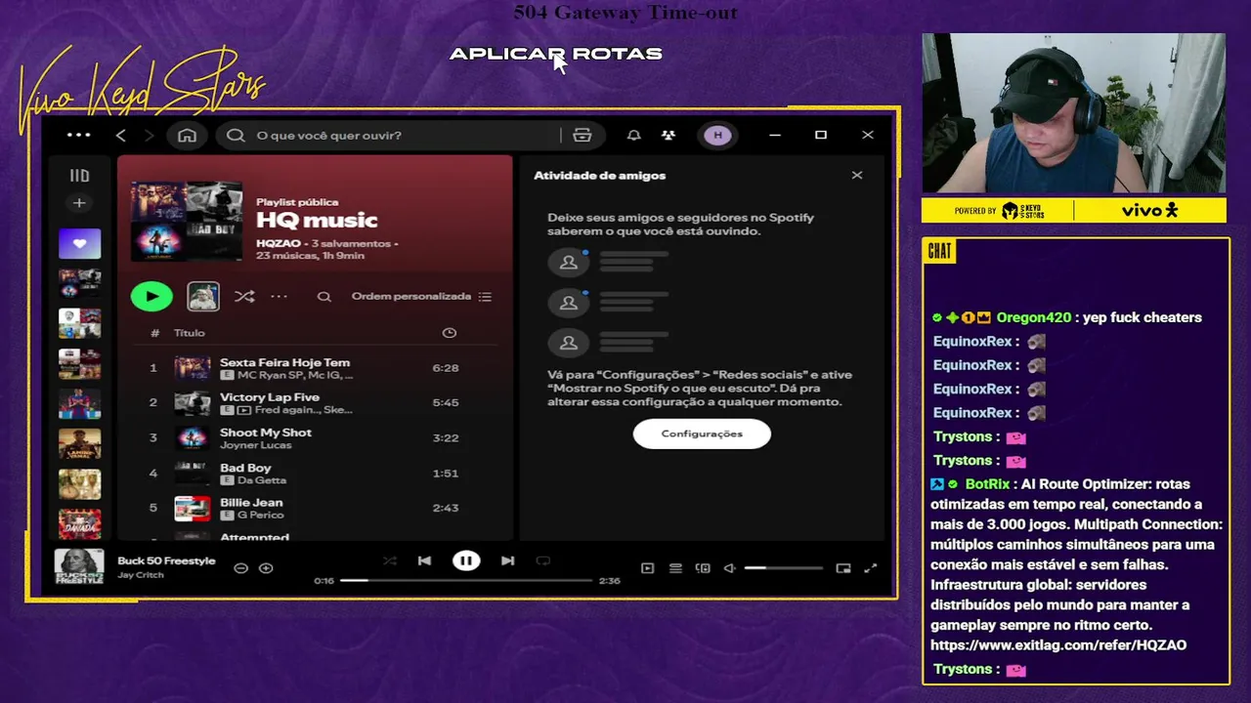Image resolution: width=1251 pixels, height=703 pixels.
Task: Adjust the volume slider
Action: click(x=784, y=568)
